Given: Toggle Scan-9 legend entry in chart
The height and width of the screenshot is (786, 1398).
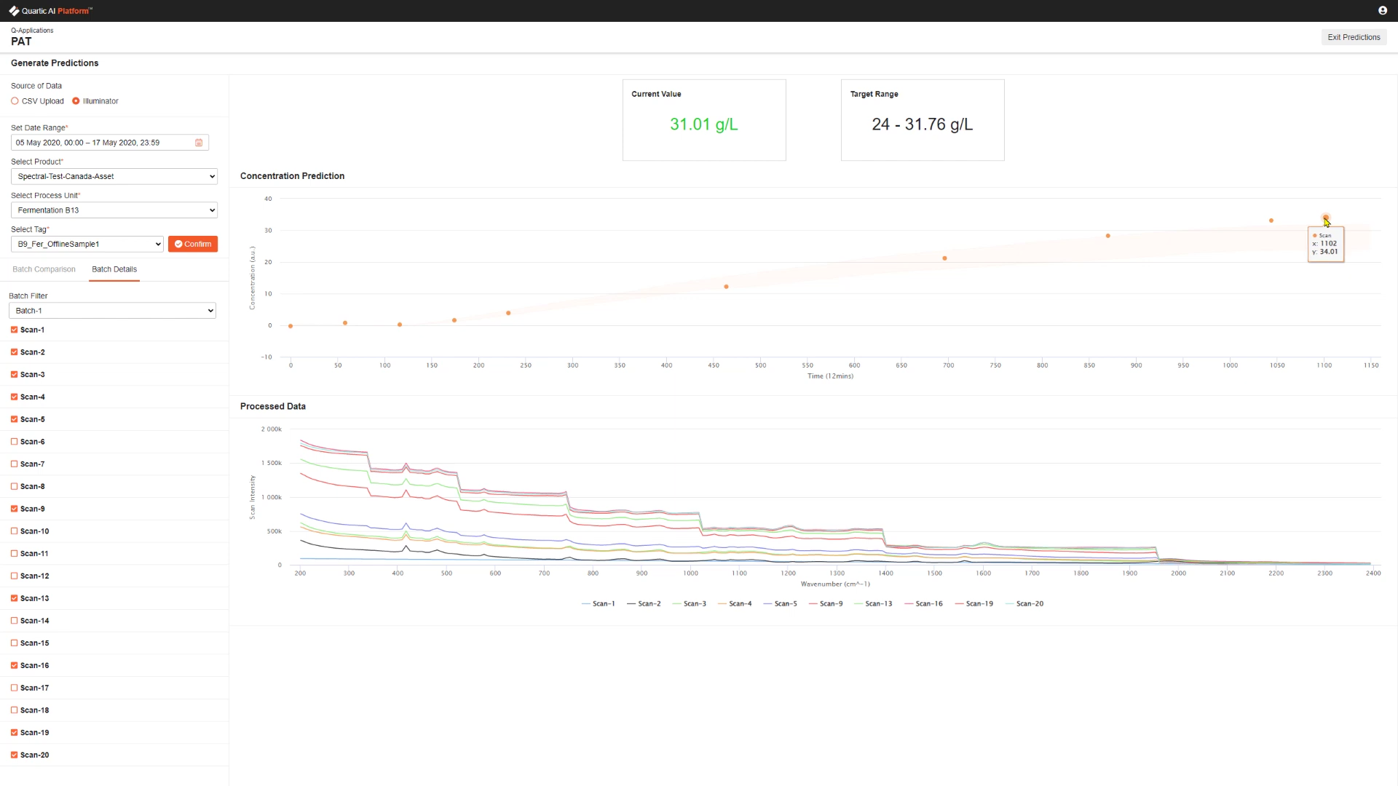Looking at the screenshot, I should (x=826, y=603).
